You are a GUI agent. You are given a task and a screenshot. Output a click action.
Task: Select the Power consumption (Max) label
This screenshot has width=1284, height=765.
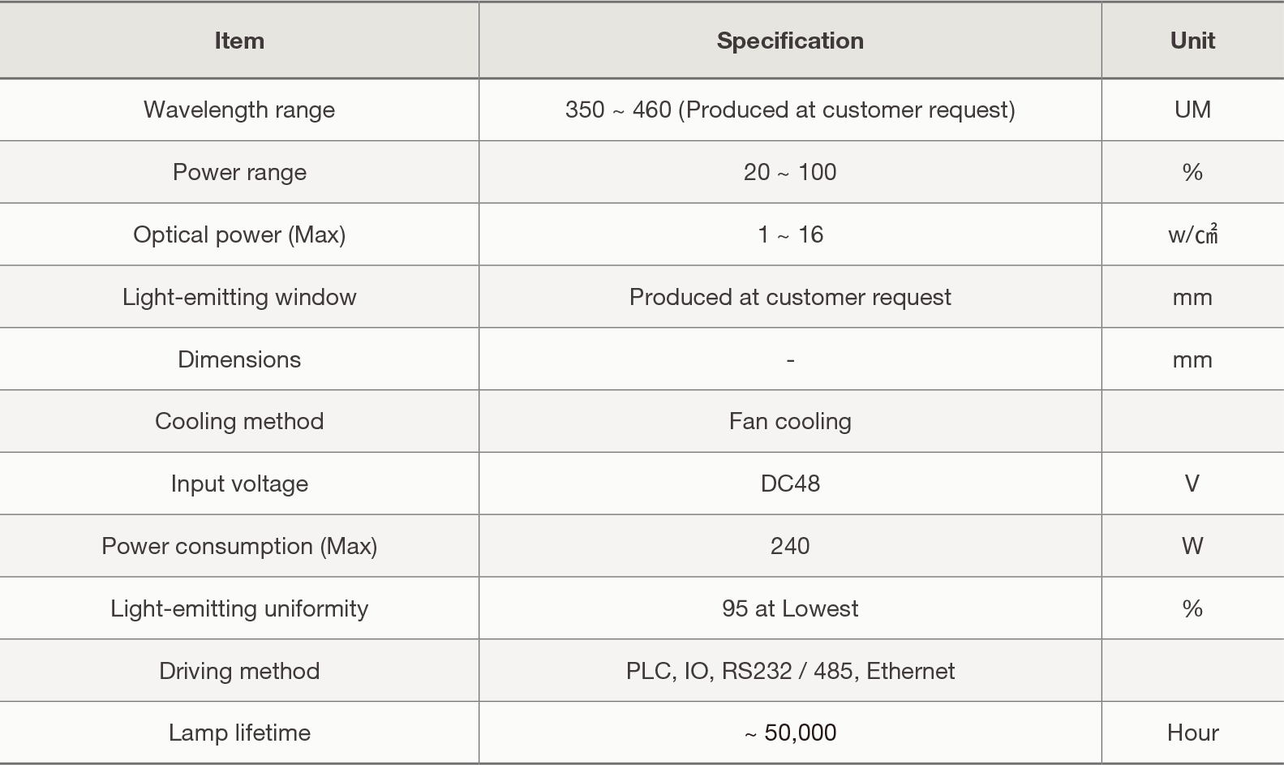(239, 546)
